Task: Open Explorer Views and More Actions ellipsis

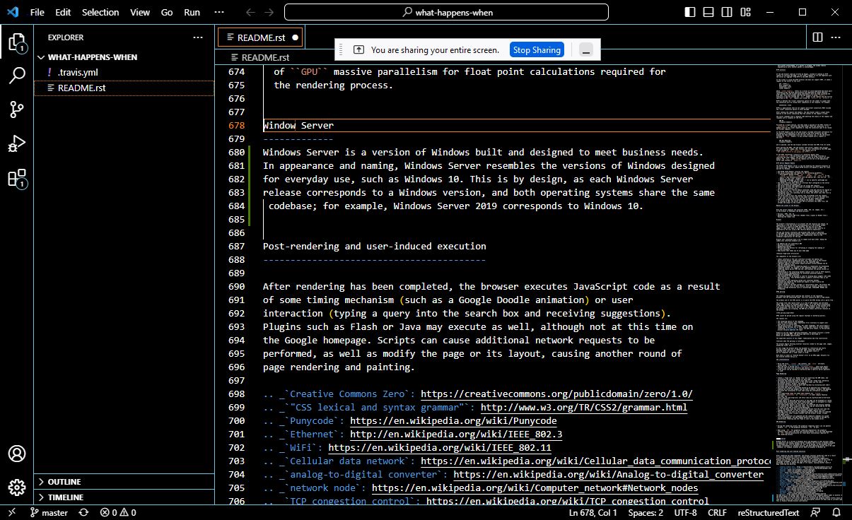Action: click(x=198, y=37)
